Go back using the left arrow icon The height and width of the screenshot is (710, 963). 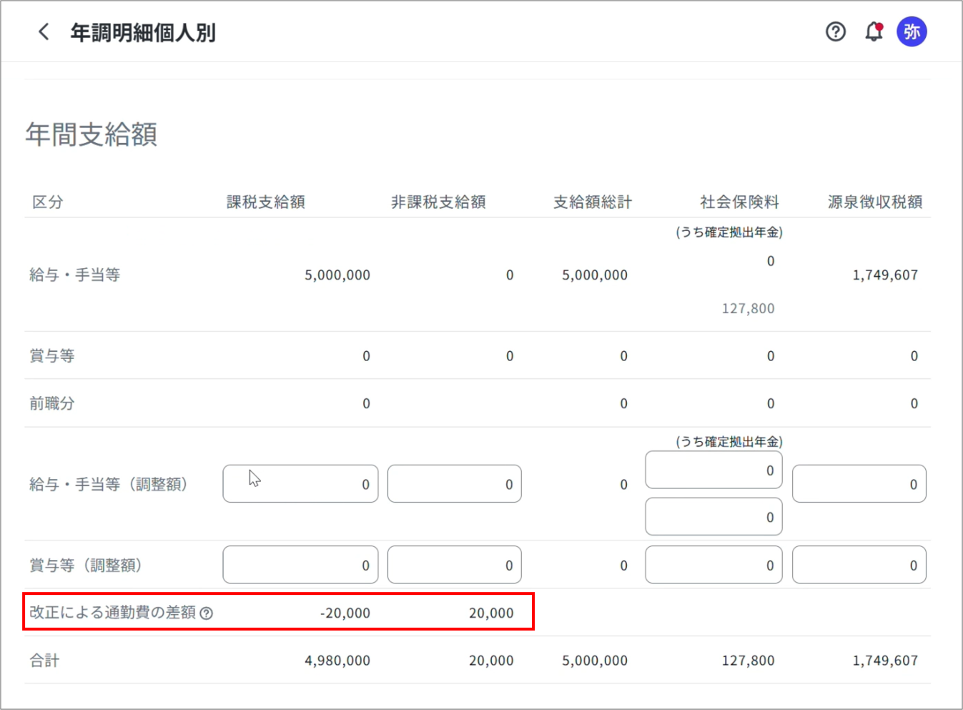[44, 32]
